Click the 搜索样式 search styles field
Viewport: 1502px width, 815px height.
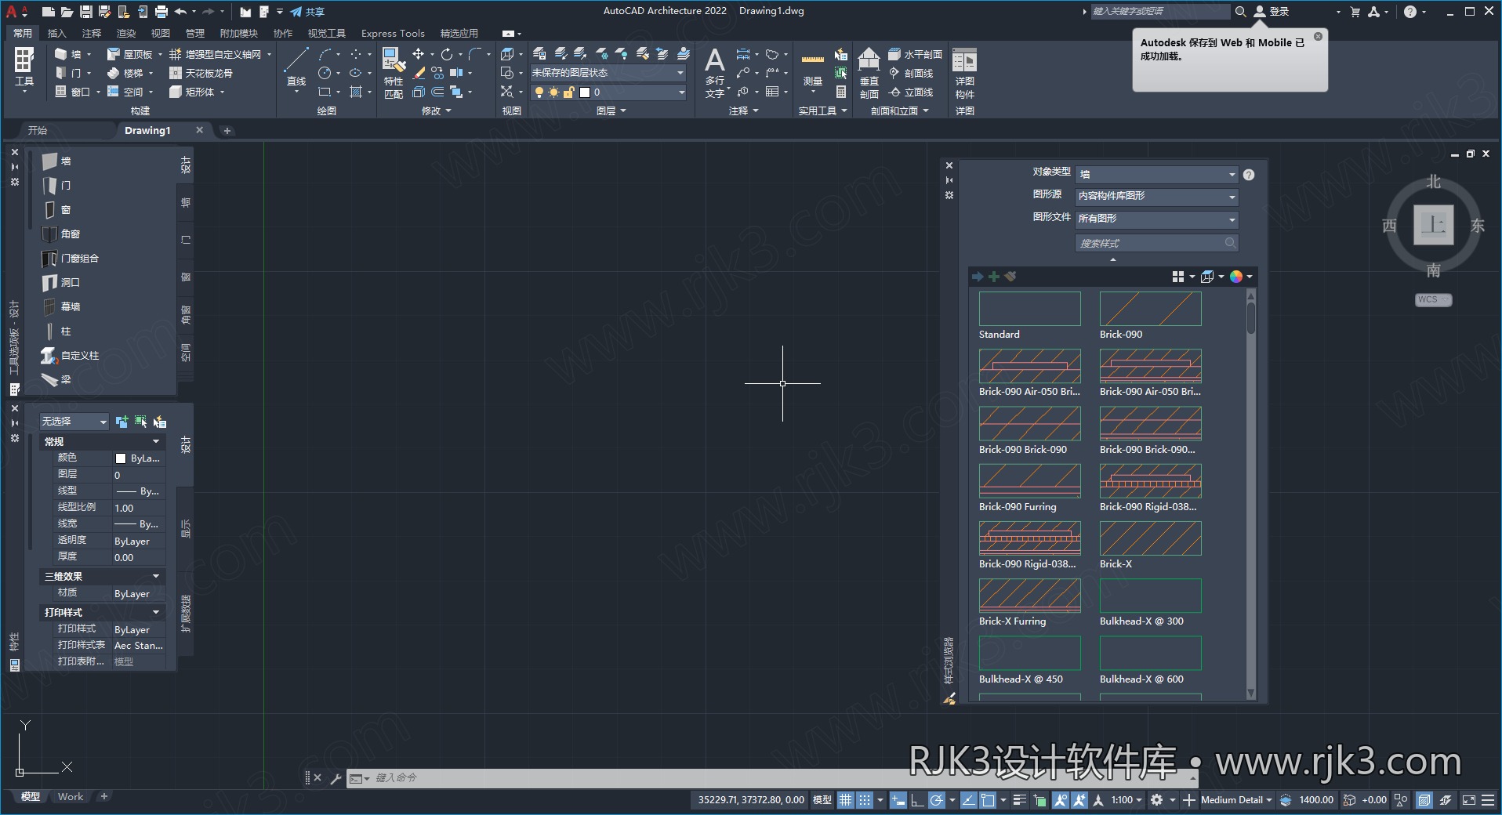pyautogui.click(x=1156, y=243)
